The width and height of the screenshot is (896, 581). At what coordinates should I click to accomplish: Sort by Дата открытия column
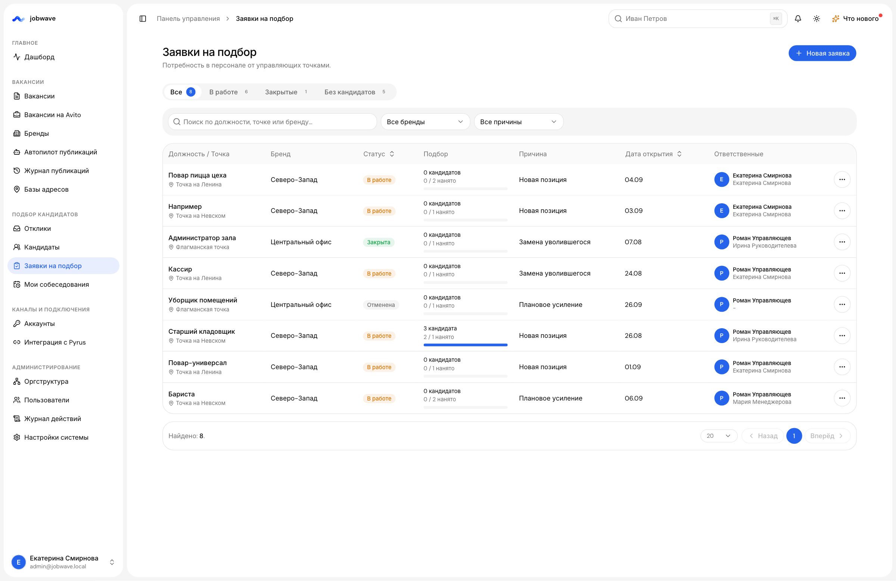[x=653, y=154]
